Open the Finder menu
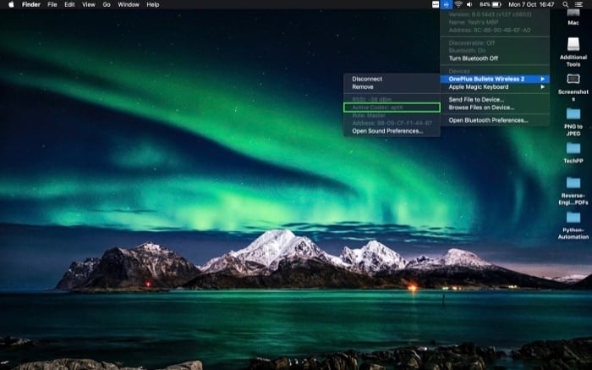This screenshot has width=592, height=370. 31,4
